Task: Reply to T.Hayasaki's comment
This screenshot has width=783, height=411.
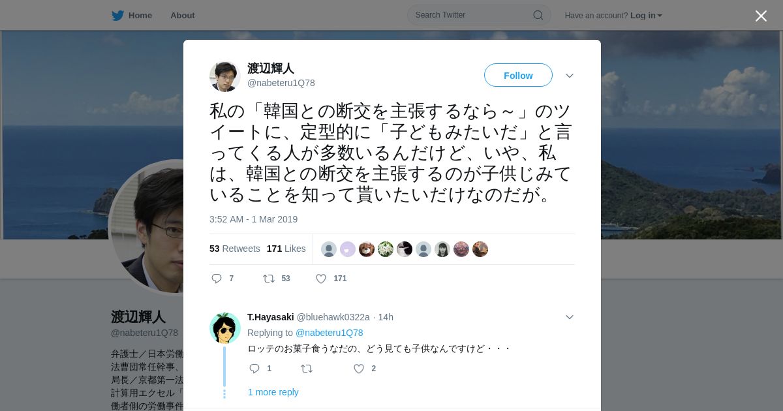Action: (x=254, y=369)
